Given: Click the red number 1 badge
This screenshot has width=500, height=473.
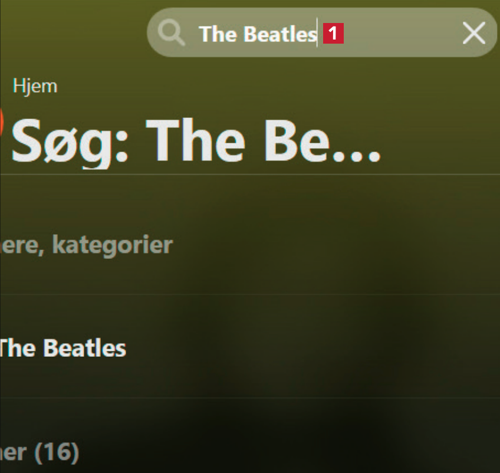Looking at the screenshot, I should [333, 34].
